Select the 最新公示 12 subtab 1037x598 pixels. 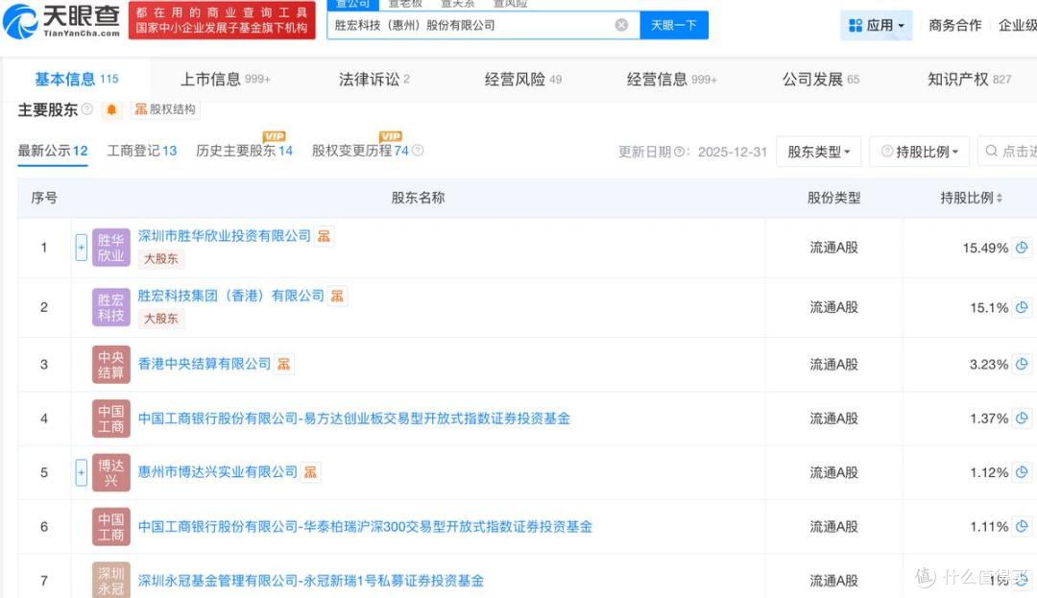coord(53,151)
